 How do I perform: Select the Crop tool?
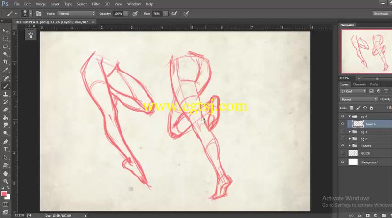5,62
